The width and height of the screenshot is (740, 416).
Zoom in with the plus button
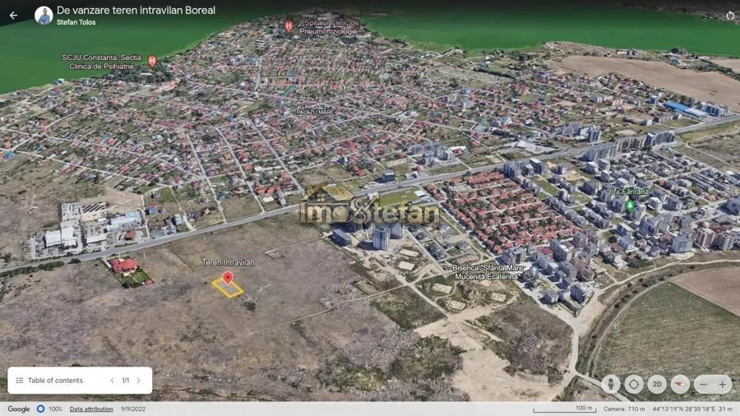point(723,385)
